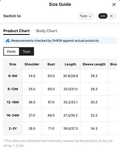Click the Type dropdown chevron arrow
This screenshot has height=151, width=120.
pos(90,16)
